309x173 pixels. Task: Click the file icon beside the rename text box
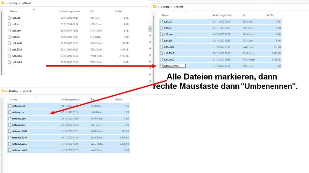[x=161, y=66]
